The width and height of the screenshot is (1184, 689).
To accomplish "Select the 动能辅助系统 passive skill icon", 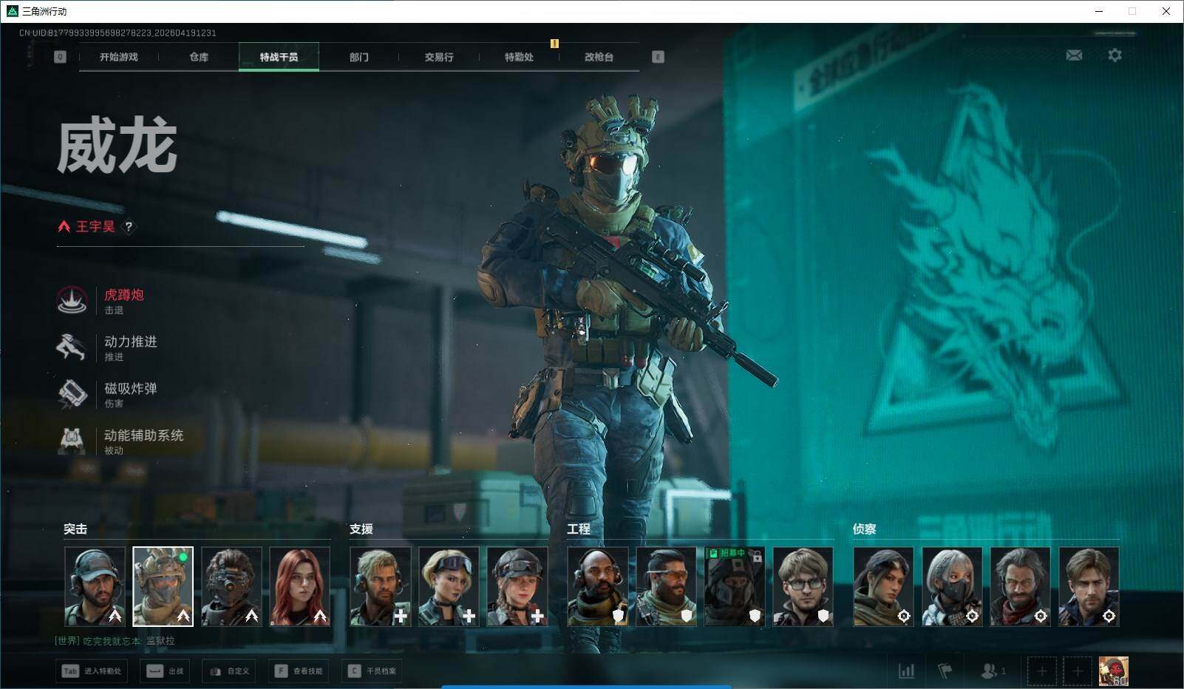I will coord(72,441).
